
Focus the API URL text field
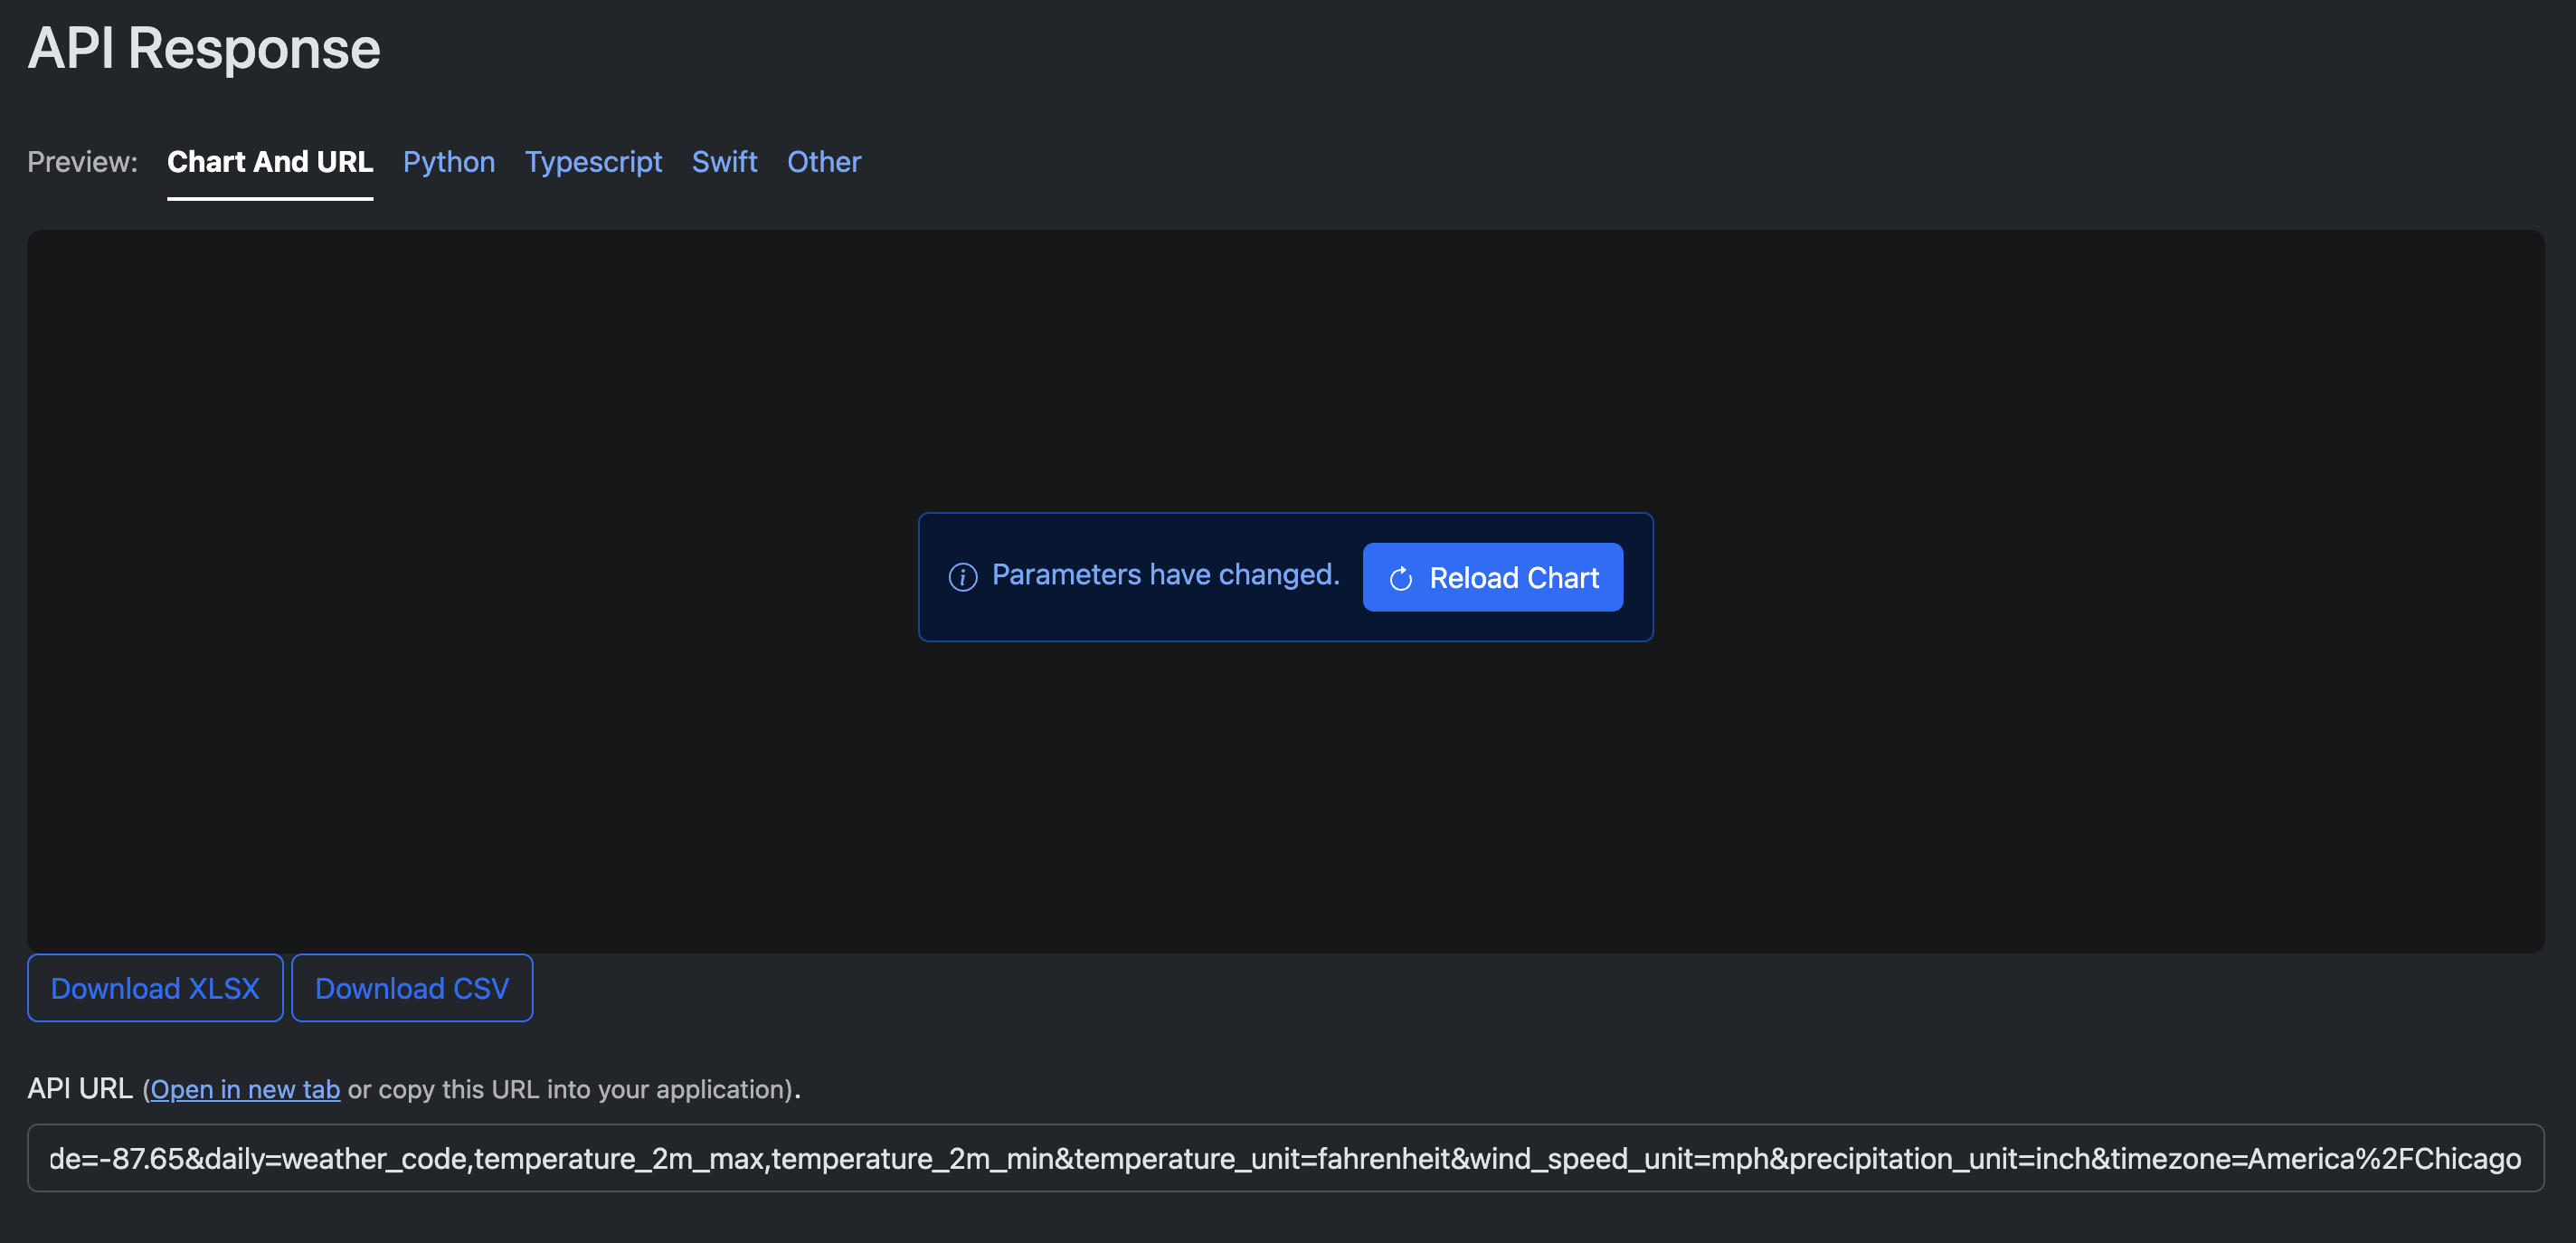coord(1284,1158)
